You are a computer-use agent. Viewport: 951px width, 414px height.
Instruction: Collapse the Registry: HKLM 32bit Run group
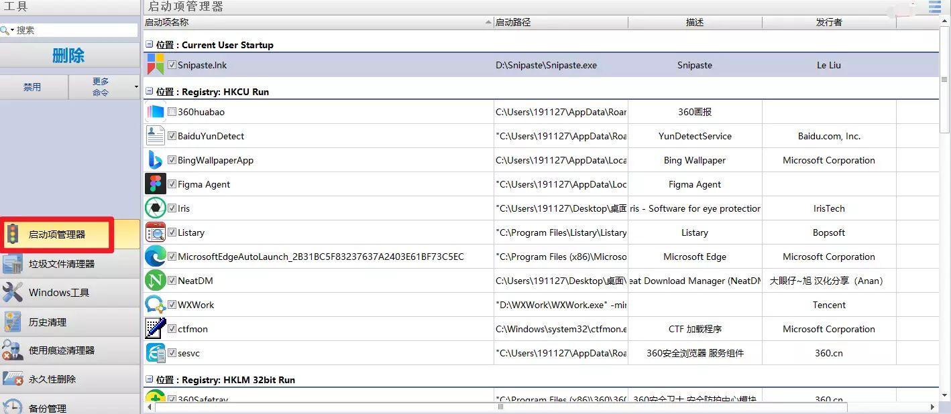tap(150, 380)
